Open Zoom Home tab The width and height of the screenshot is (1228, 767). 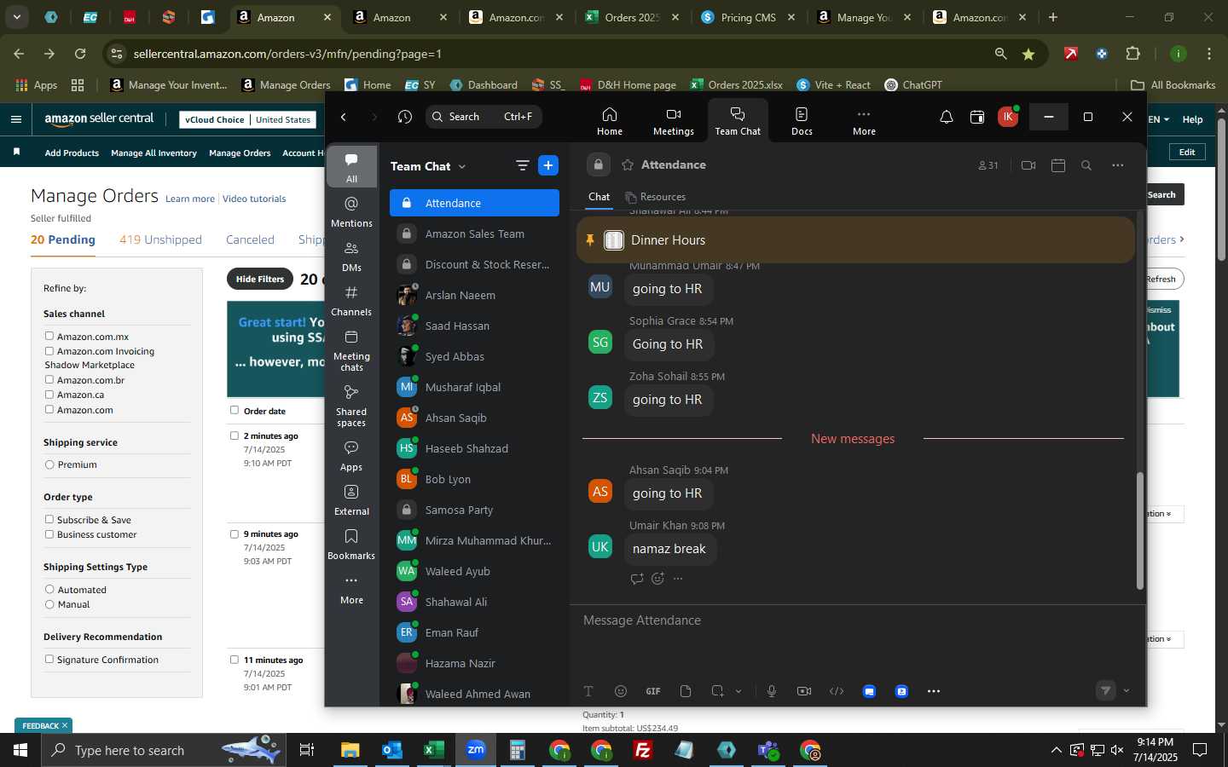[609, 121]
